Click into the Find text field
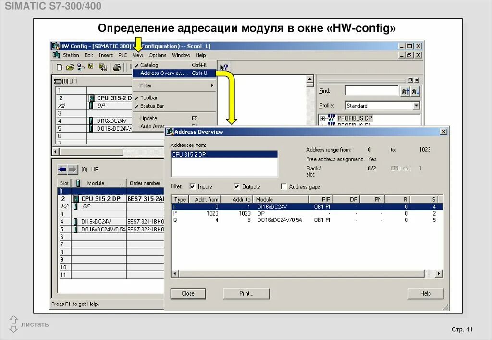Image resolution: width=492 pixels, height=340 pixels. click(x=372, y=91)
